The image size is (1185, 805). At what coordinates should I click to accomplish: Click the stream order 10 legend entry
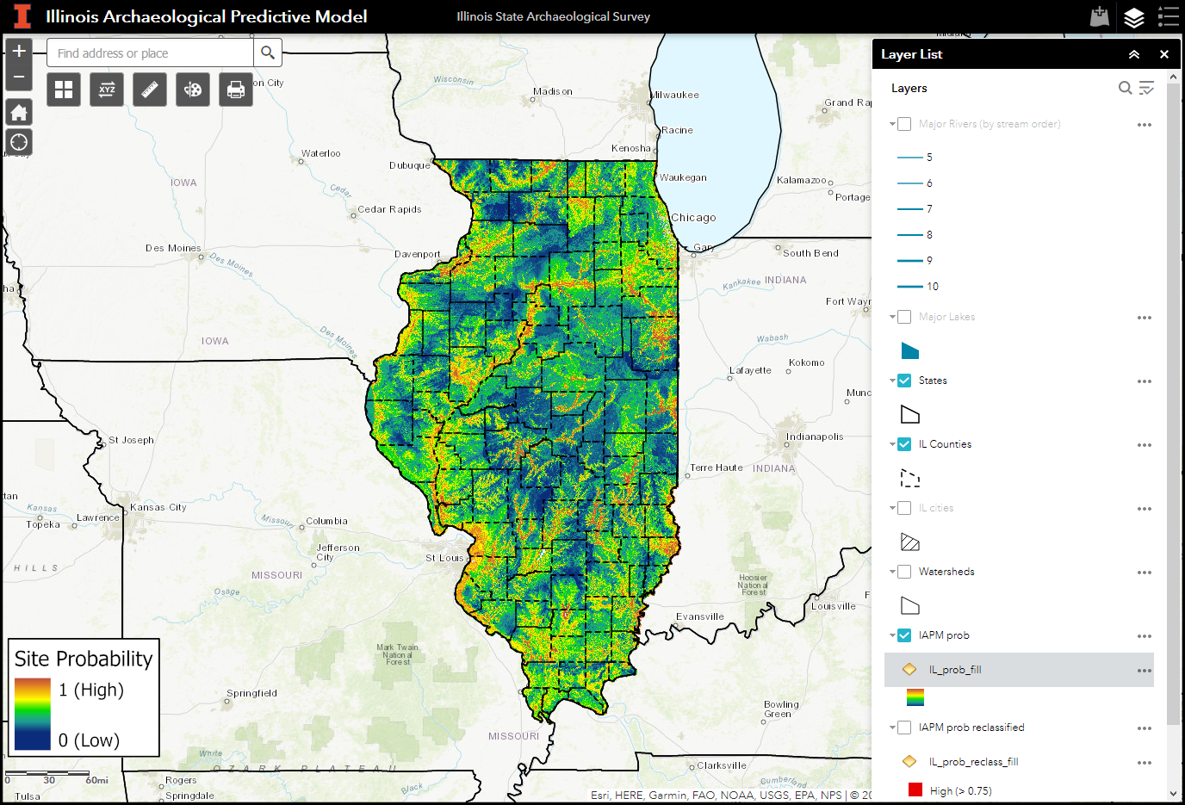pos(918,287)
